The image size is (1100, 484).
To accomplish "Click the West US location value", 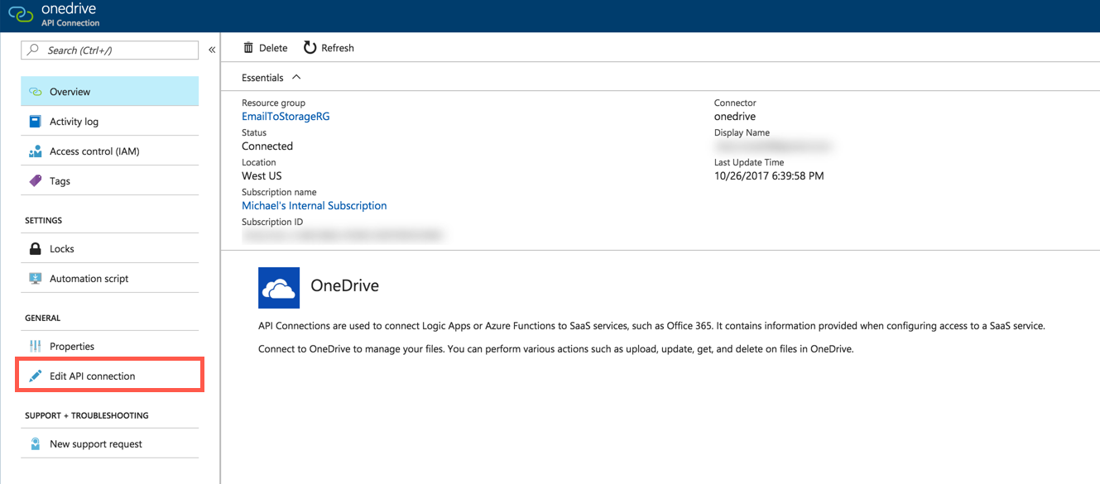I will point(262,176).
